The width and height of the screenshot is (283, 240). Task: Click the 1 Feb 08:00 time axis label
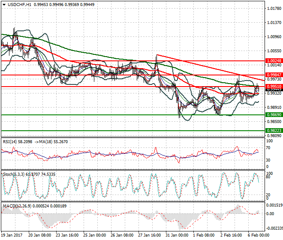click(x=204, y=235)
